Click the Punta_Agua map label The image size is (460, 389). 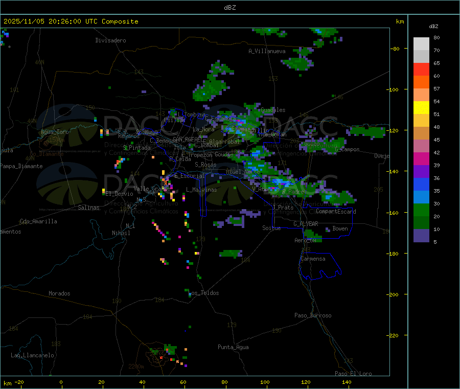[233, 347]
